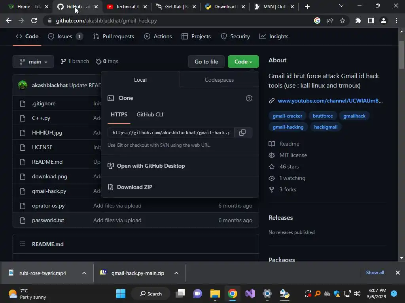Collapse the green Code dropdown button
The image size is (405, 303).
243,62
